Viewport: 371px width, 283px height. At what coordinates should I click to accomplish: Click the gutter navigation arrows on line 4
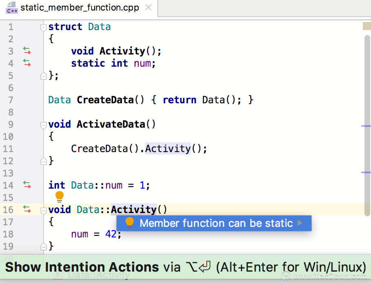click(27, 63)
